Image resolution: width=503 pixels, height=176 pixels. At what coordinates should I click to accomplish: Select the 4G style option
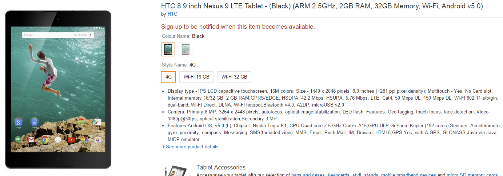pos(168,77)
